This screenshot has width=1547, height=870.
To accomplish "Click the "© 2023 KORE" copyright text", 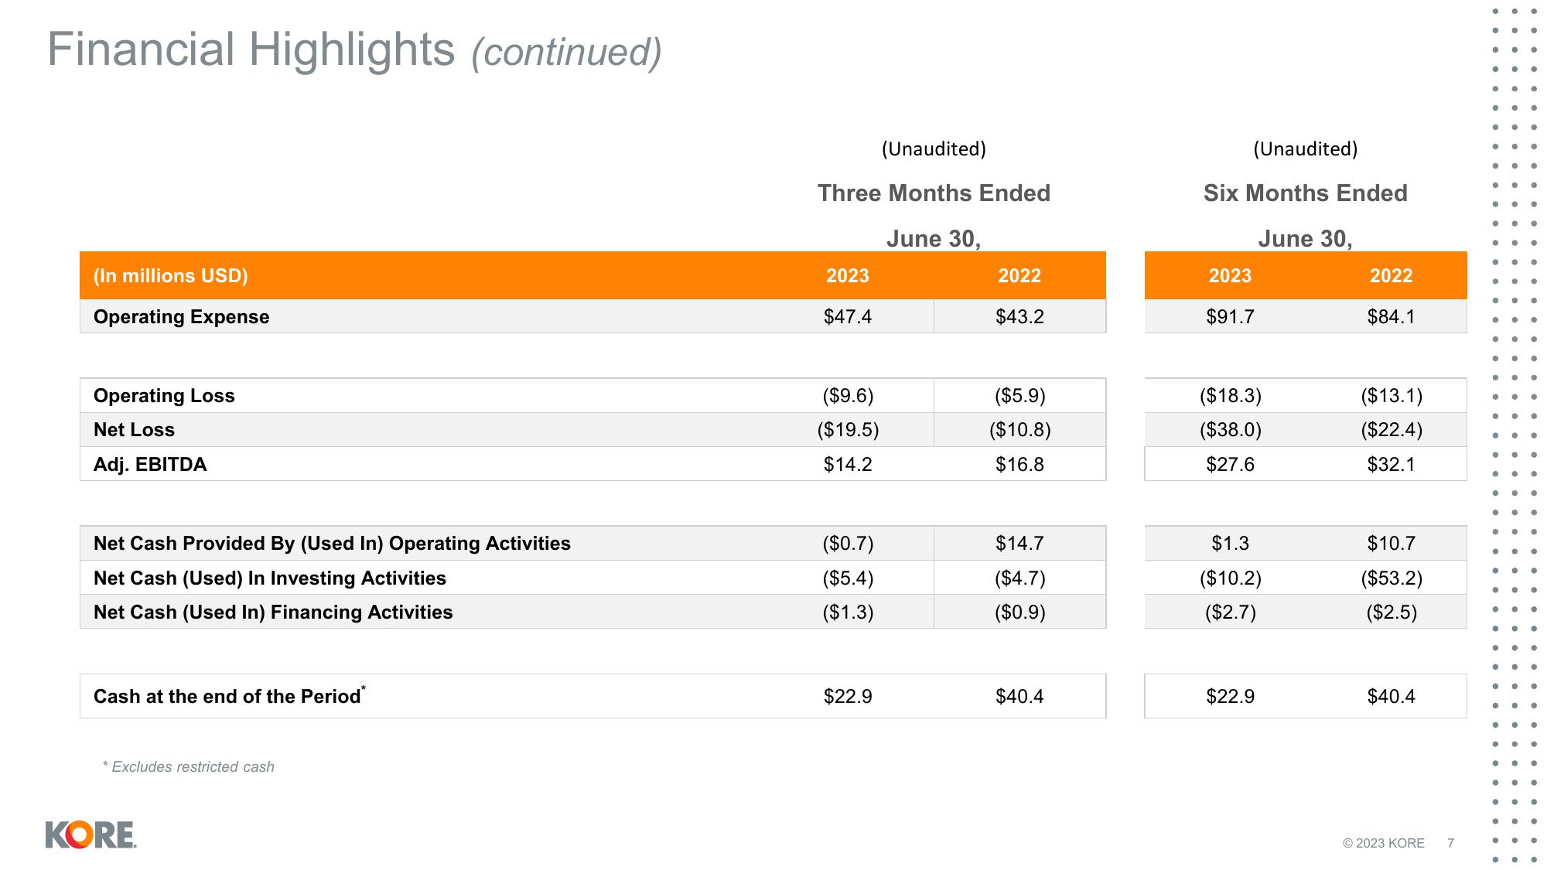I will coord(1383,843).
